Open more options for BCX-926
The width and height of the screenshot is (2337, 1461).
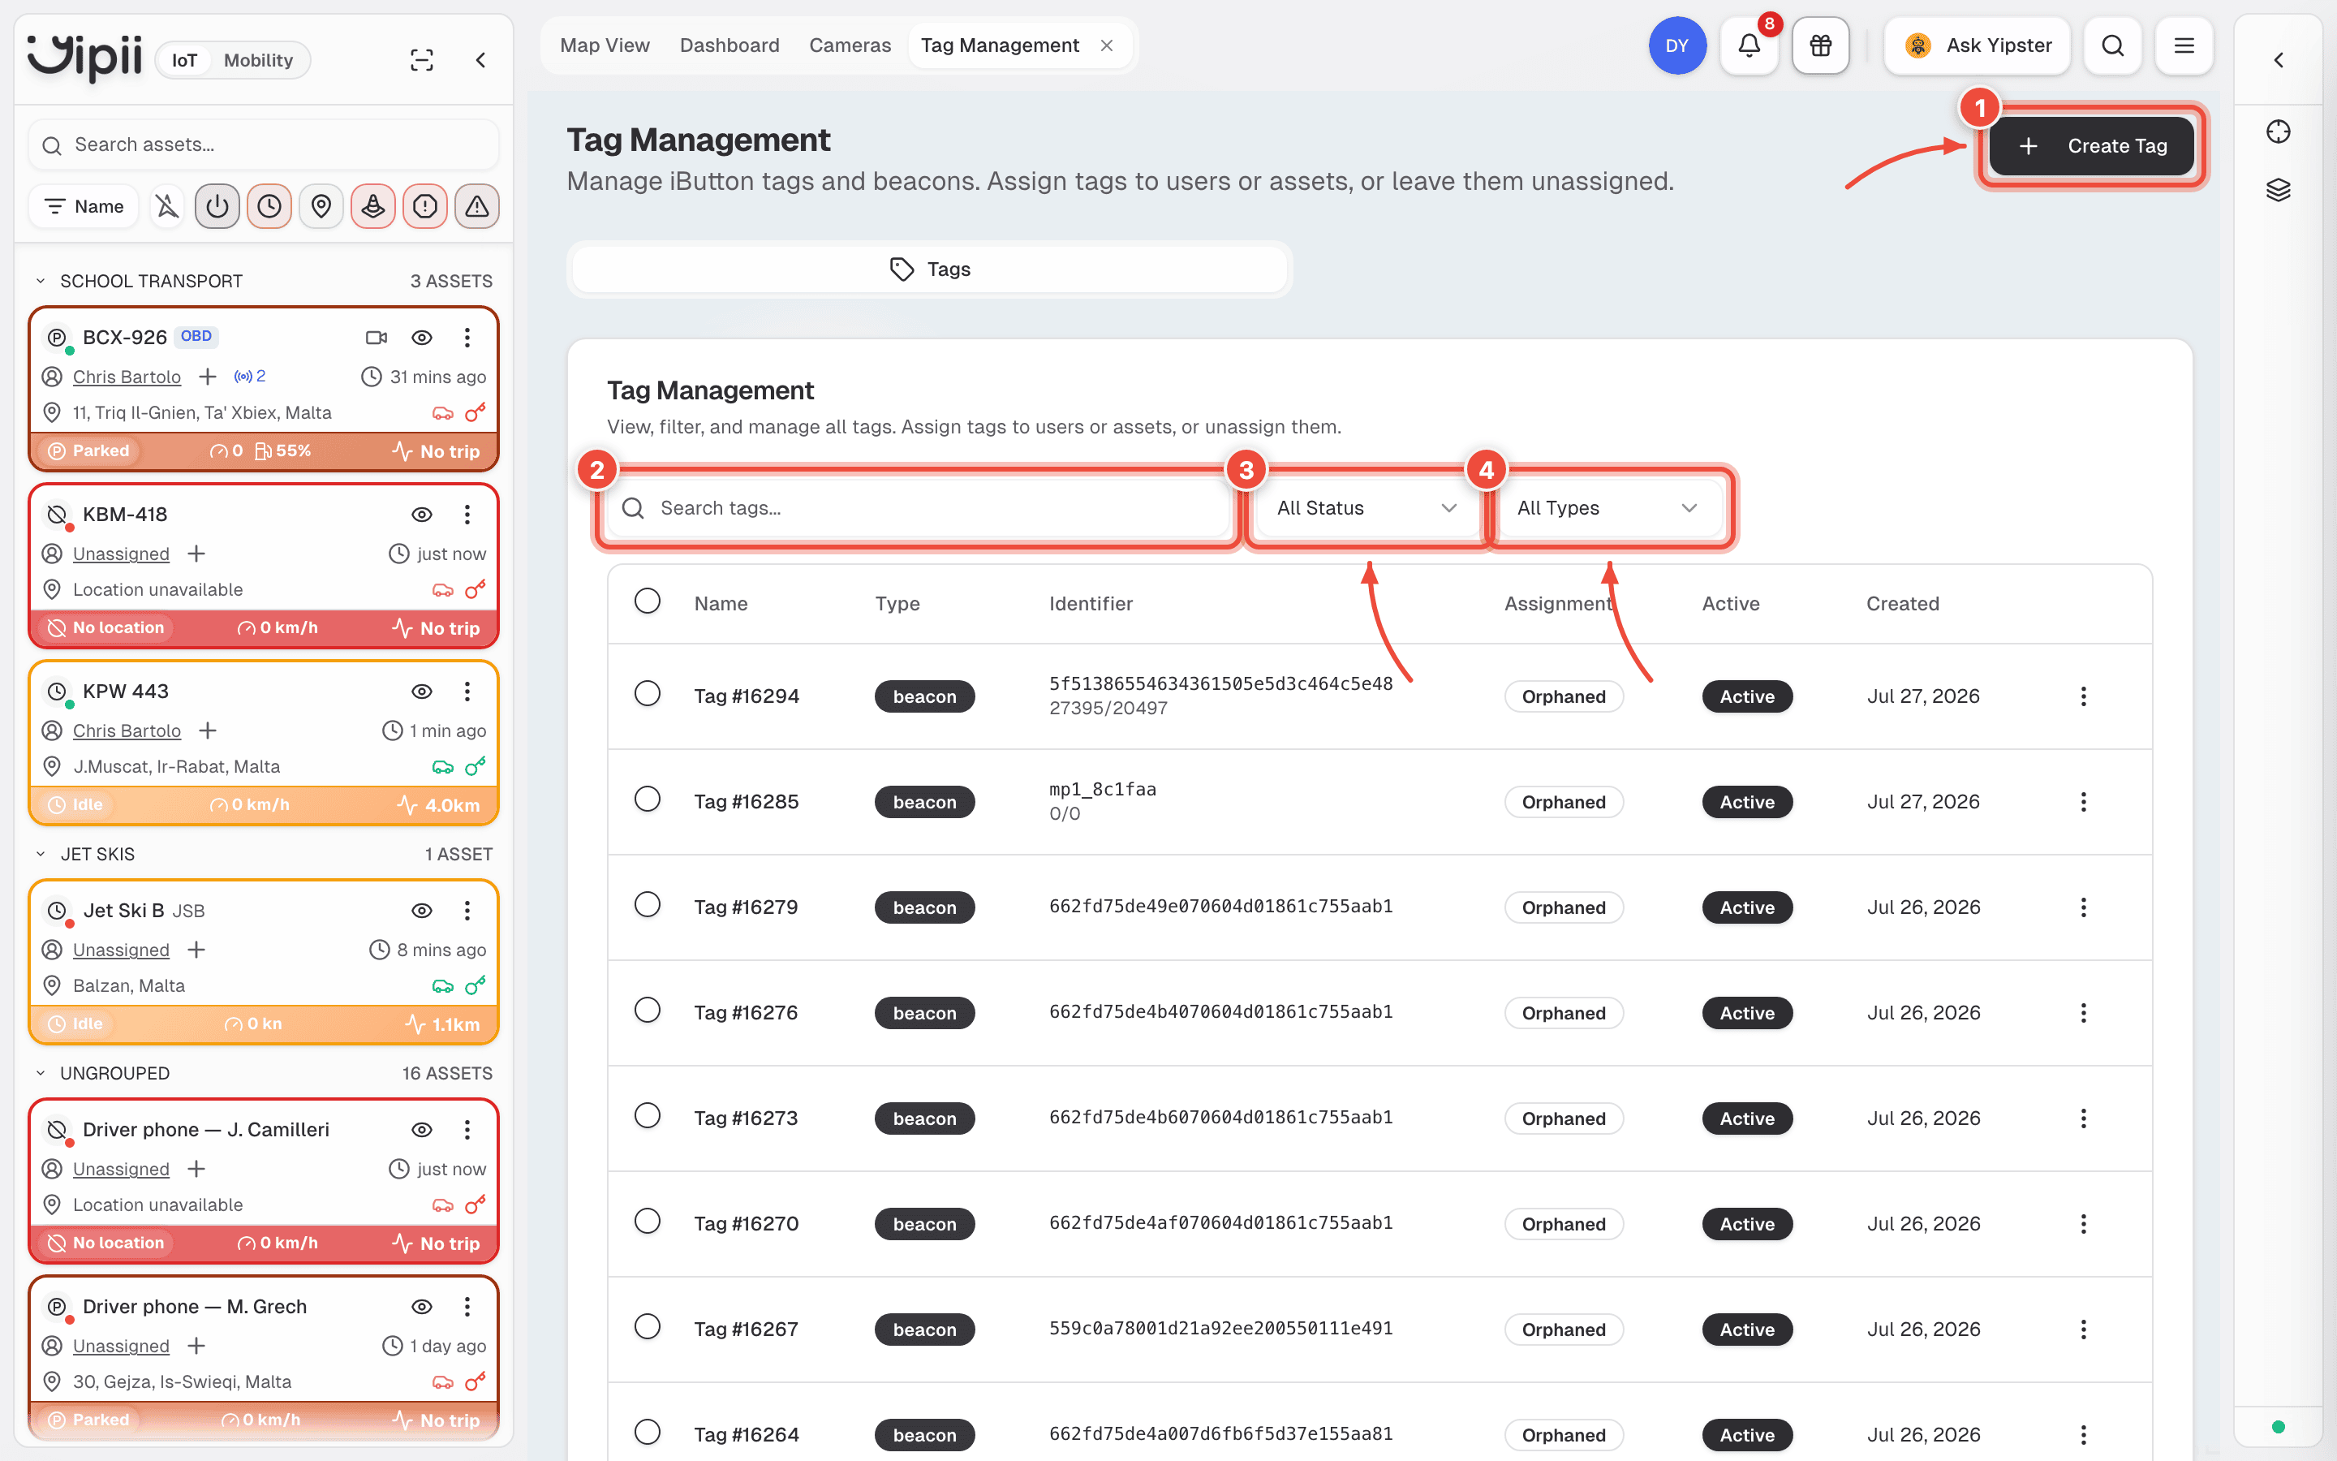[x=467, y=337]
